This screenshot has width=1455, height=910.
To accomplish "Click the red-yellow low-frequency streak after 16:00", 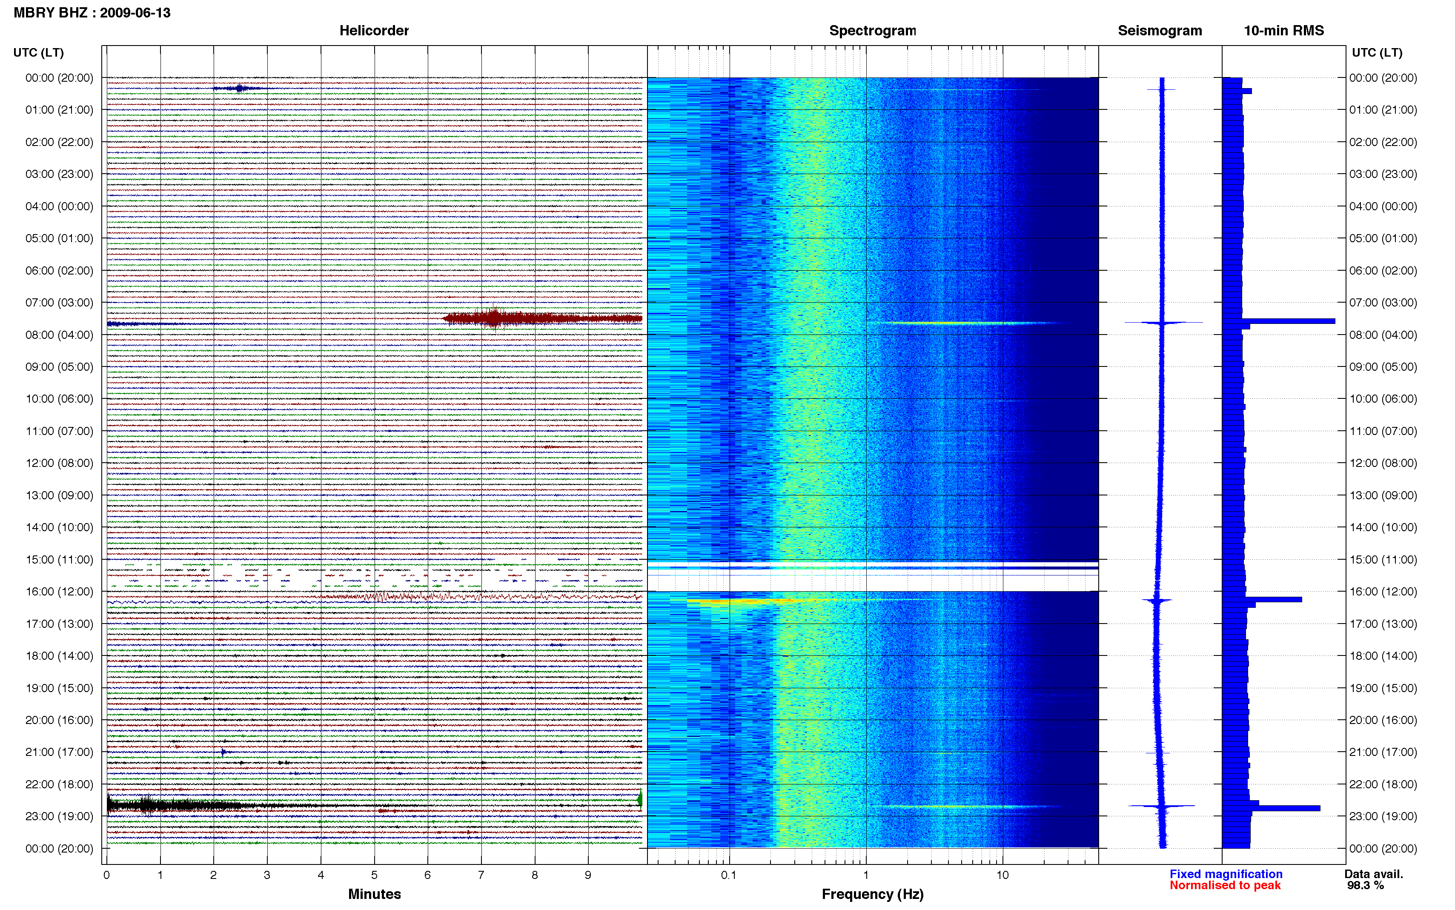I will [x=746, y=601].
